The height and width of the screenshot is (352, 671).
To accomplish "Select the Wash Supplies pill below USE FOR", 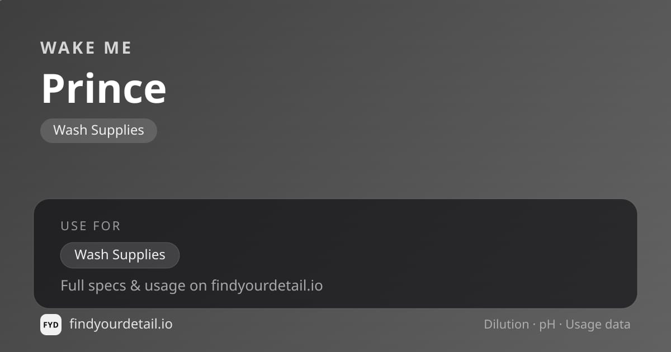I will click(120, 255).
